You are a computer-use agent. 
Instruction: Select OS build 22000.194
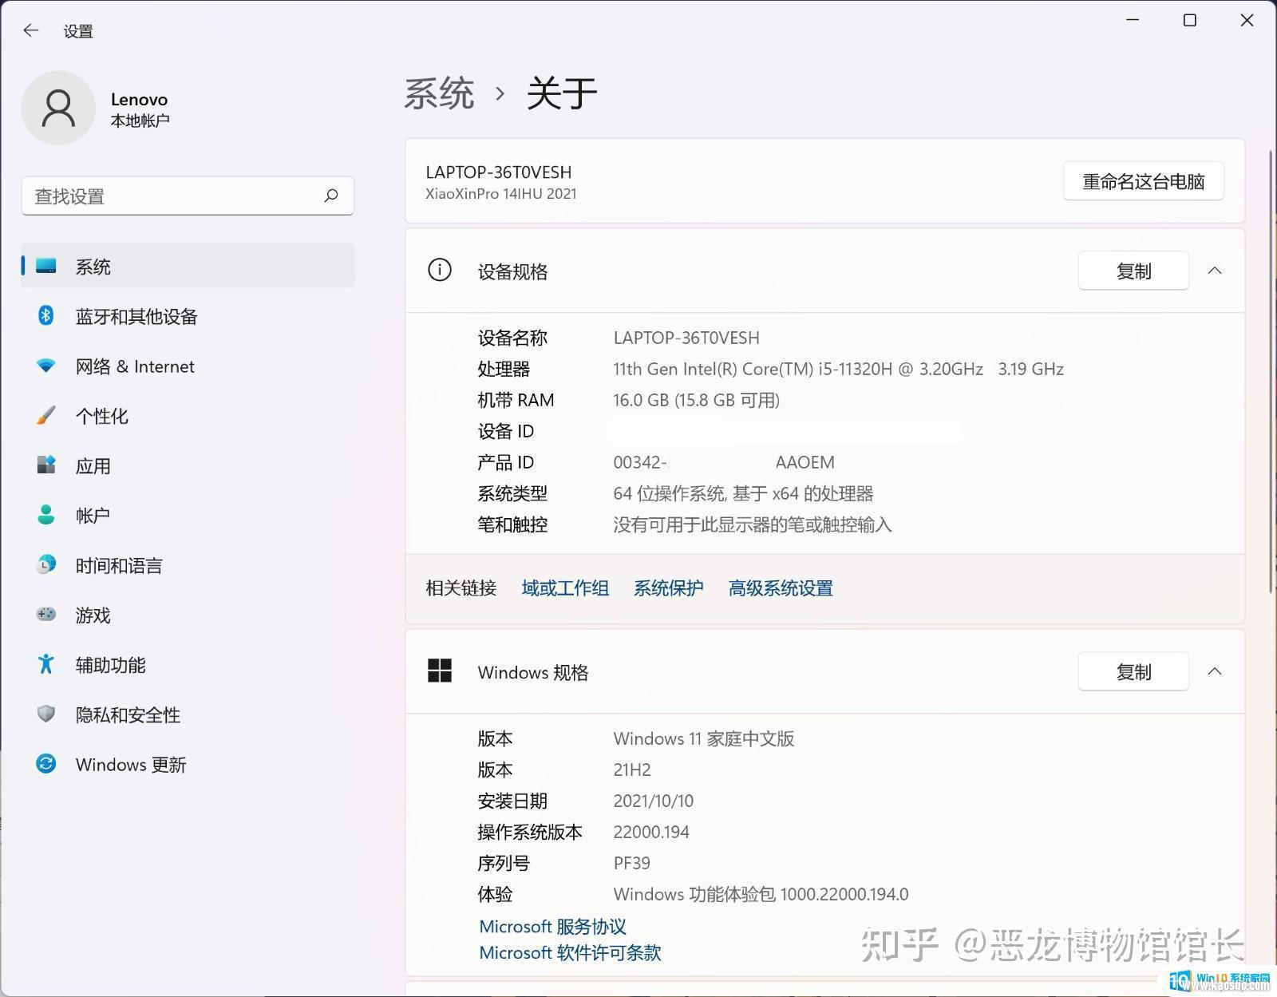point(651,832)
